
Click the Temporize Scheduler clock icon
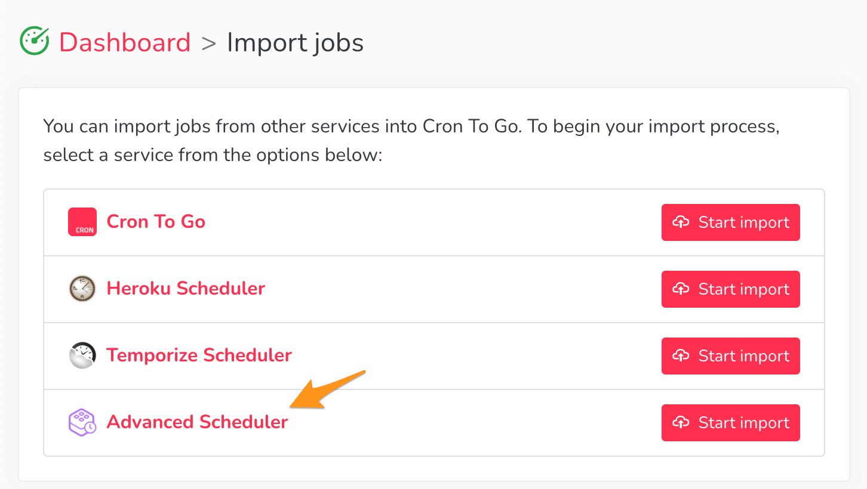pos(82,355)
